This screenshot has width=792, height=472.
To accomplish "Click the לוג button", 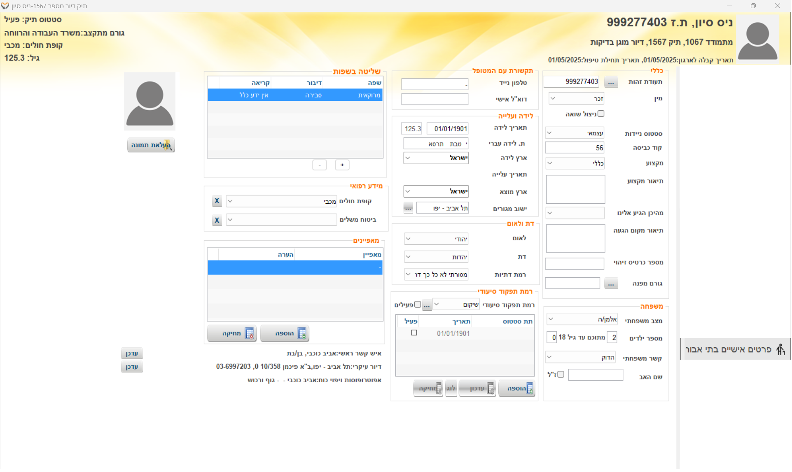I will (x=451, y=388).
